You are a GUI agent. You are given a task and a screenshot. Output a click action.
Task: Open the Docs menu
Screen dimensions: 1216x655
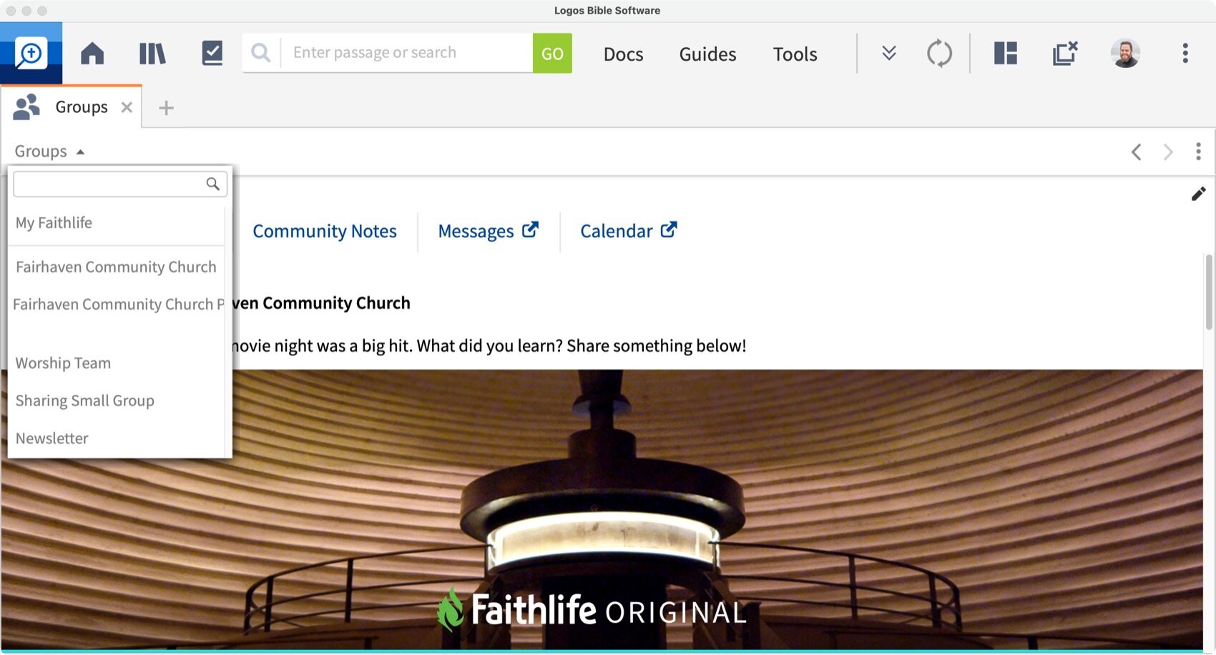[623, 54]
